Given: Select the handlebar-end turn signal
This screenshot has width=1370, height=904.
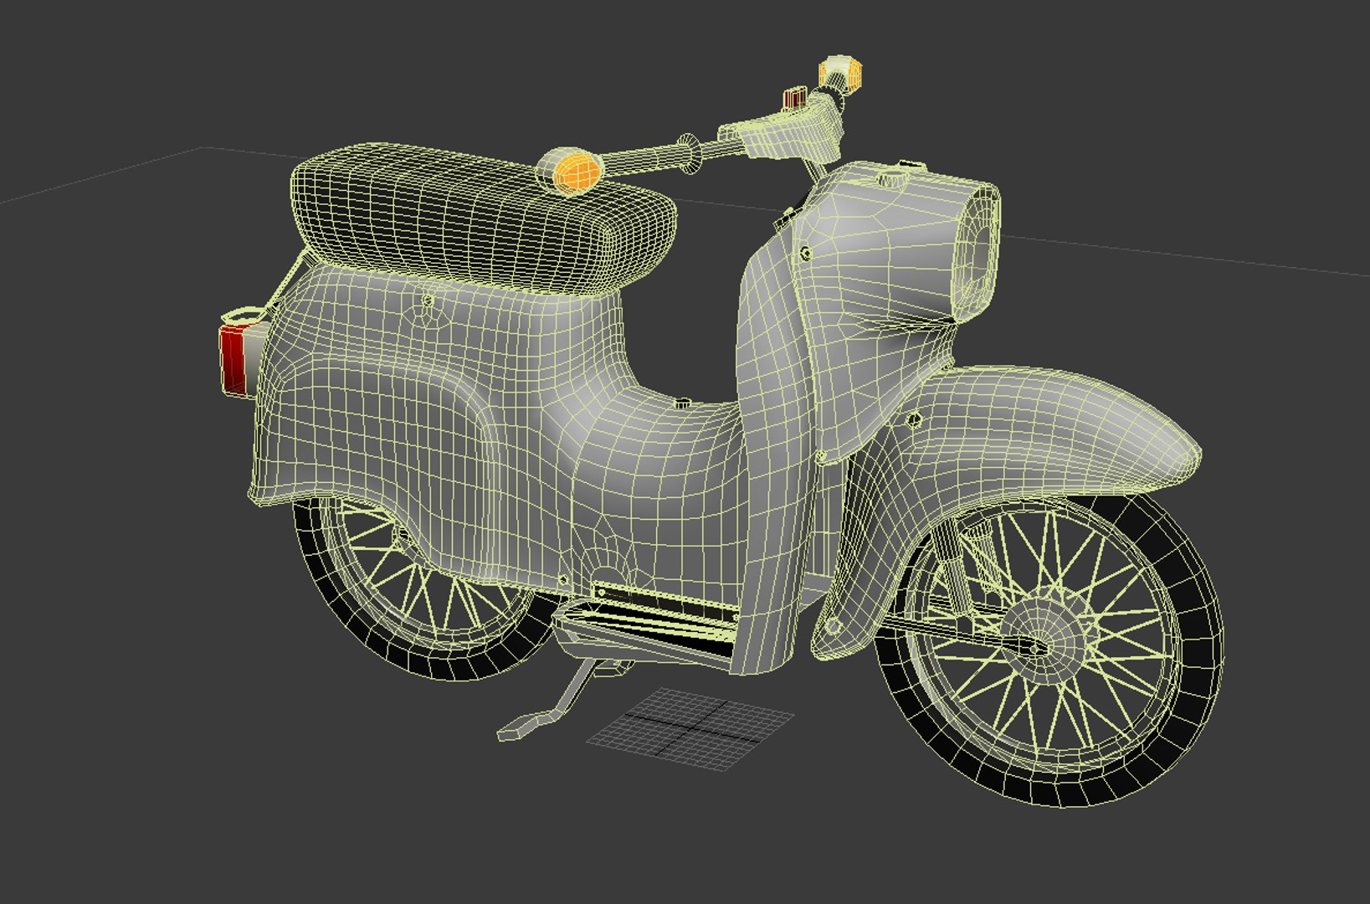Looking at the screenshot, I should tap(839, 74).
